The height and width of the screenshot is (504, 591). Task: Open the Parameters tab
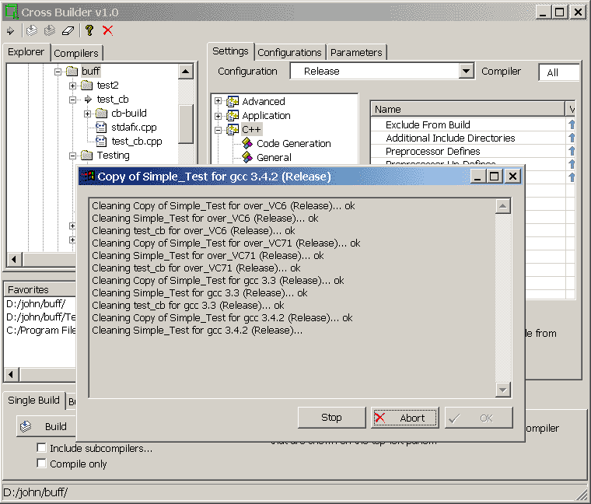click(x=356, y=53)
